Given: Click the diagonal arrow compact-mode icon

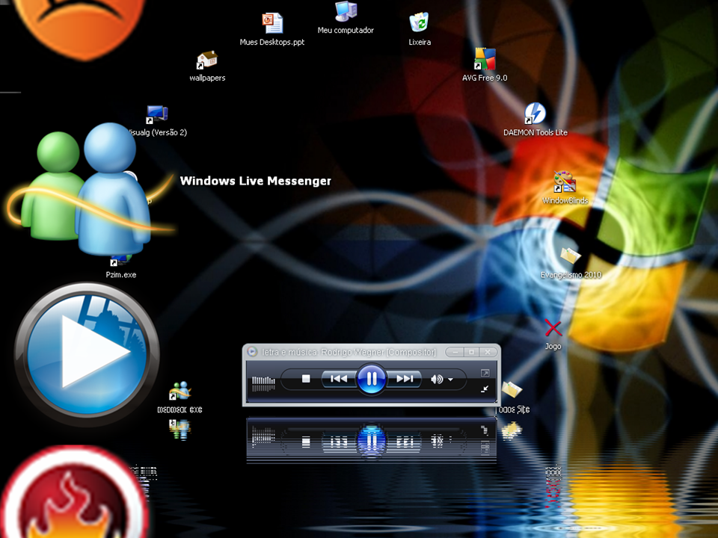Looking at the screenshot, I should 485,389.
